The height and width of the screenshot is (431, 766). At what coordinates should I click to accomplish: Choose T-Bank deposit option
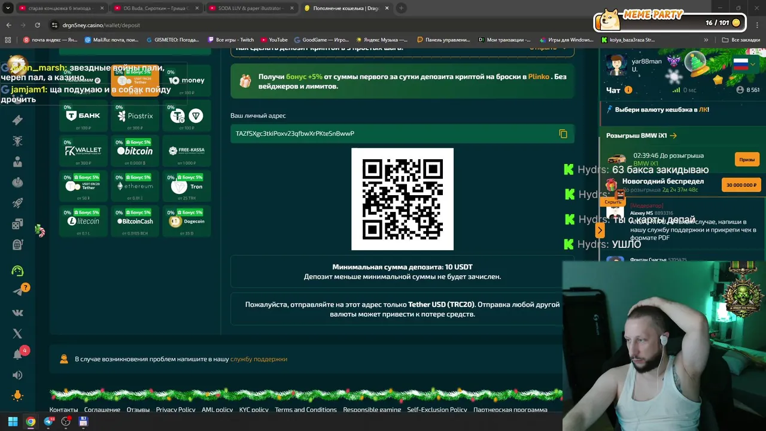[83, 116]
